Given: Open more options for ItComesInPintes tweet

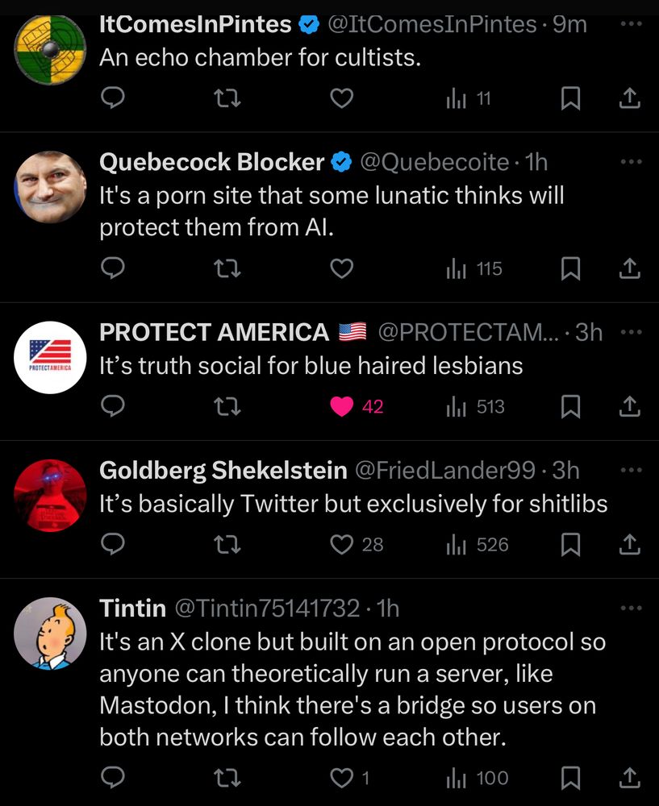Looking at the screenshot, I should [x=632, y=23].
